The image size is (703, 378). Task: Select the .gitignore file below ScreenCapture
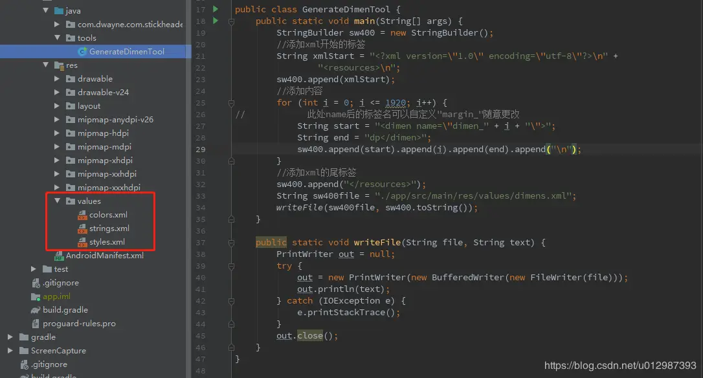(x=49, y=364)
